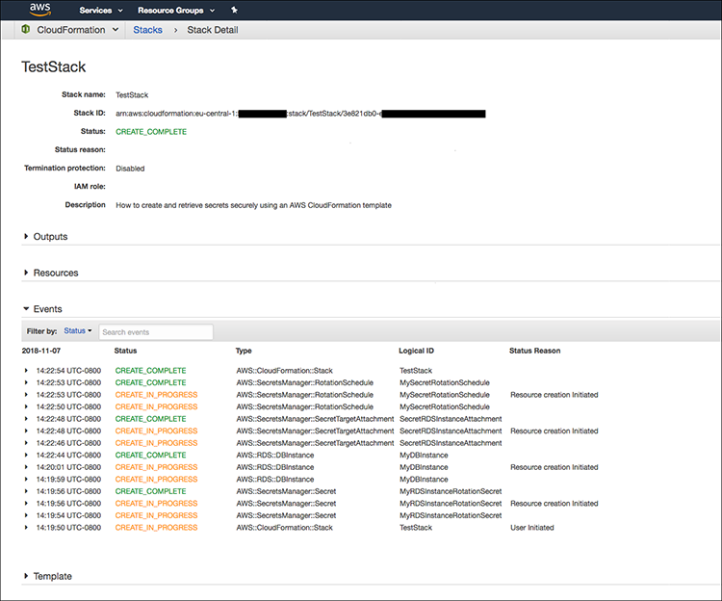Expand the 14:19:54 event row
722x601 pixels.
tap(26, 515)
